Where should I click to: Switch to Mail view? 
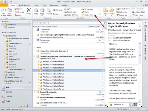tap(16, 87)
